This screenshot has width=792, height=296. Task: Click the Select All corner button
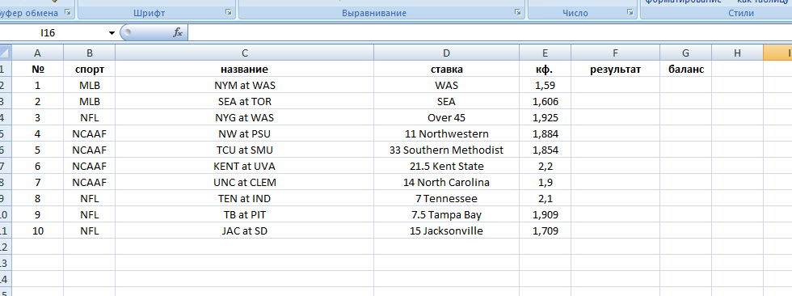(6, 53)
